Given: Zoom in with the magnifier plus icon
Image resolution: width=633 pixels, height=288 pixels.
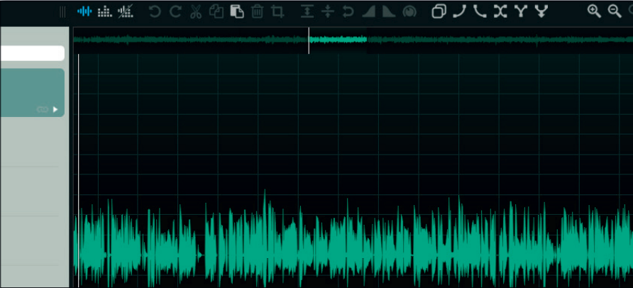Looking at the screenshot, I should 594,11.
